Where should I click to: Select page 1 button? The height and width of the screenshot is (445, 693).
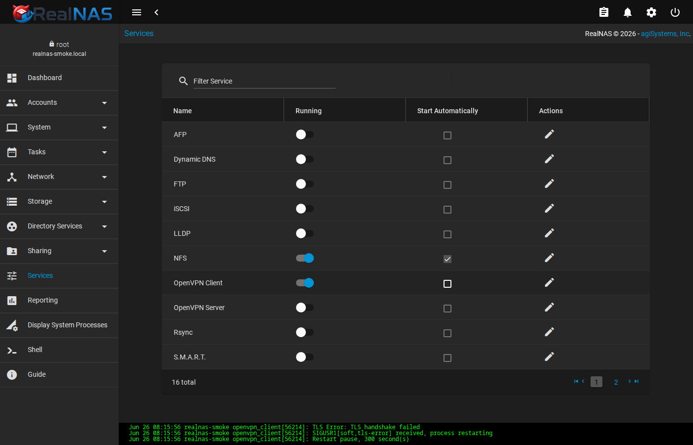coord(596,382)
